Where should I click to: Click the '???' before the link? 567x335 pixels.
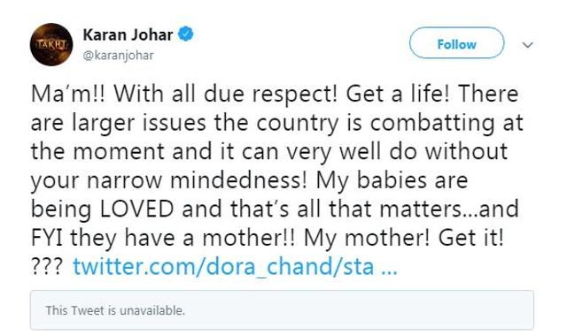click(x=47, y=268)
